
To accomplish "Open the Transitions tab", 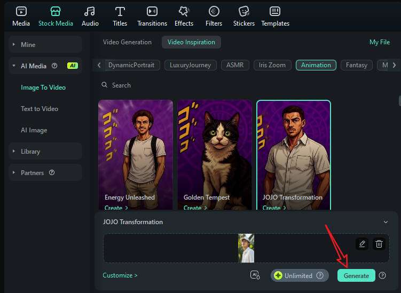I will tap(152, 17).
